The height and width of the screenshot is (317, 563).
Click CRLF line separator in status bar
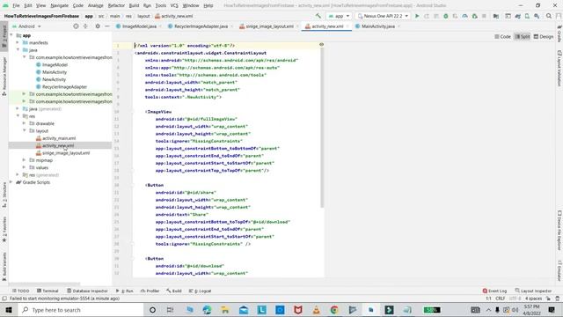point(501,299)
